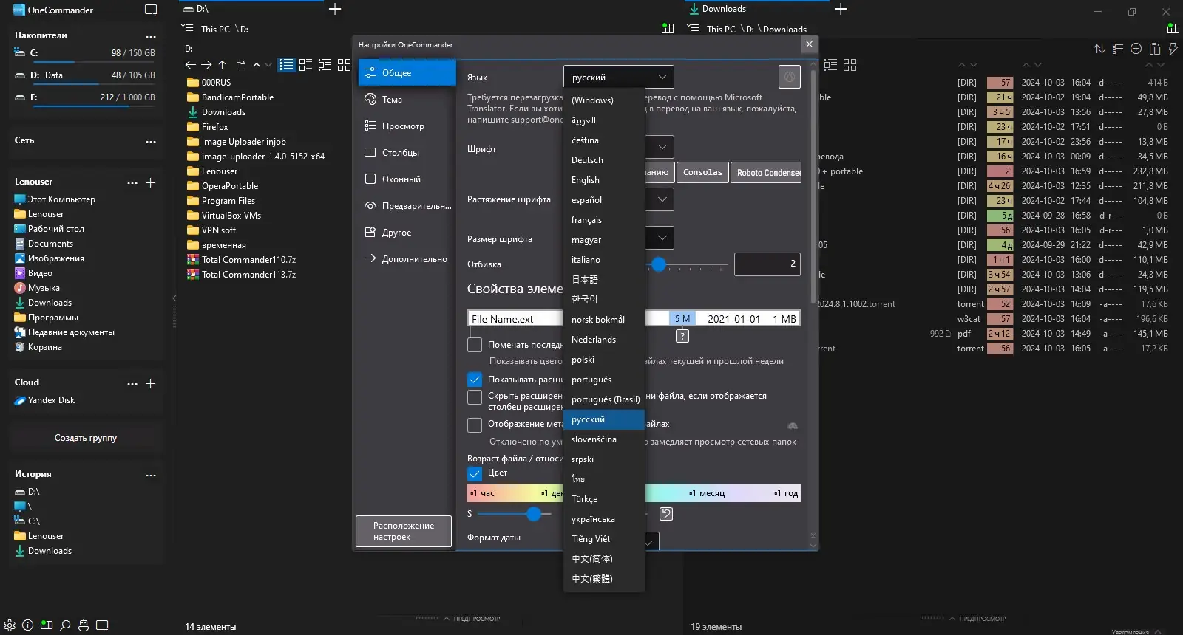Open Тема settings tab
Screen dimensions: 1183x635
tap(407, 100)
